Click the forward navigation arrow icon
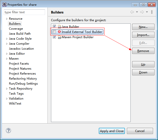Viewport: 158px width, 140px height. point(142,12)
